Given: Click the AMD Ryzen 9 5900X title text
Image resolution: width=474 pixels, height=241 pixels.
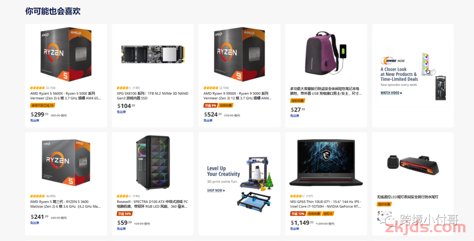Looking at the screenshot, I should click(238, 96).
